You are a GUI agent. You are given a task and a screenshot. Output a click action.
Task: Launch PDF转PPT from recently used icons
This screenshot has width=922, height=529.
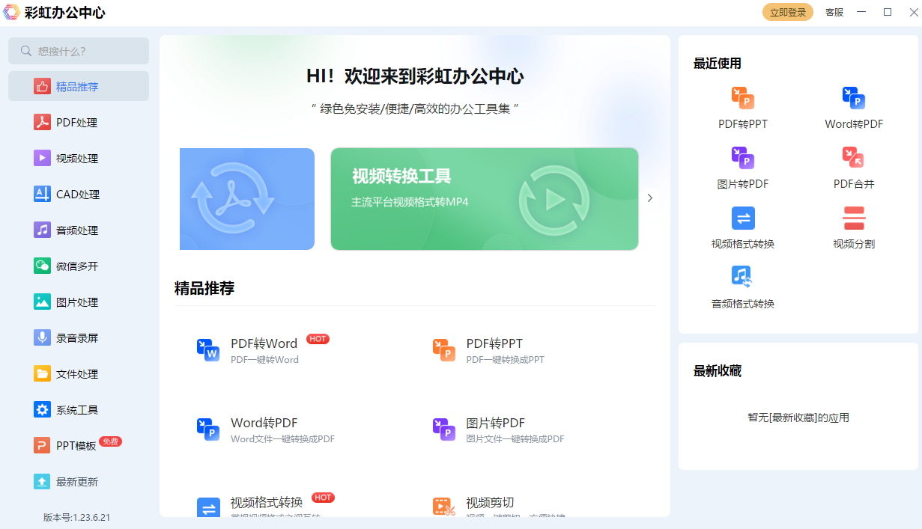(x=743, y=98)
